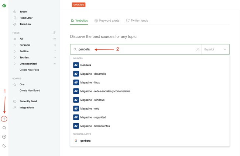Select the Genbeta source result
Screen dimensions: 240x156
coord(86,65)
